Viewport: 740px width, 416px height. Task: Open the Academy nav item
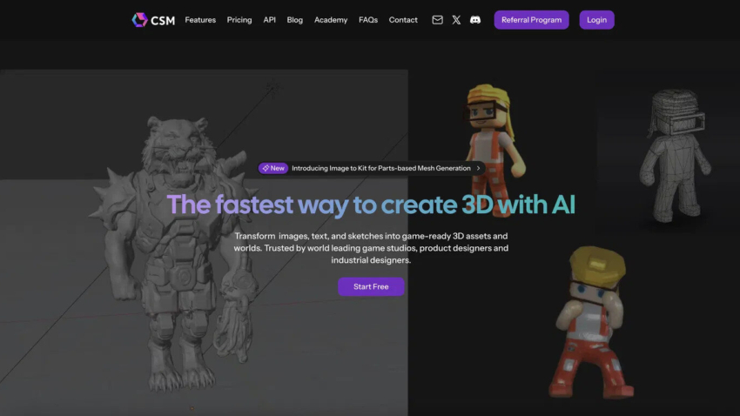click(x=331, y=20)
